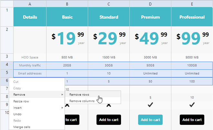Click the Email addresses label cell
Screen dimensions: 213x130
(x=30, y=74)
